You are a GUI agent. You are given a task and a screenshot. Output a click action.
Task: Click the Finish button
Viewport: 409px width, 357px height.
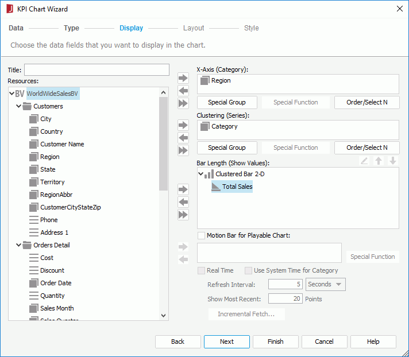coord(276,342)
